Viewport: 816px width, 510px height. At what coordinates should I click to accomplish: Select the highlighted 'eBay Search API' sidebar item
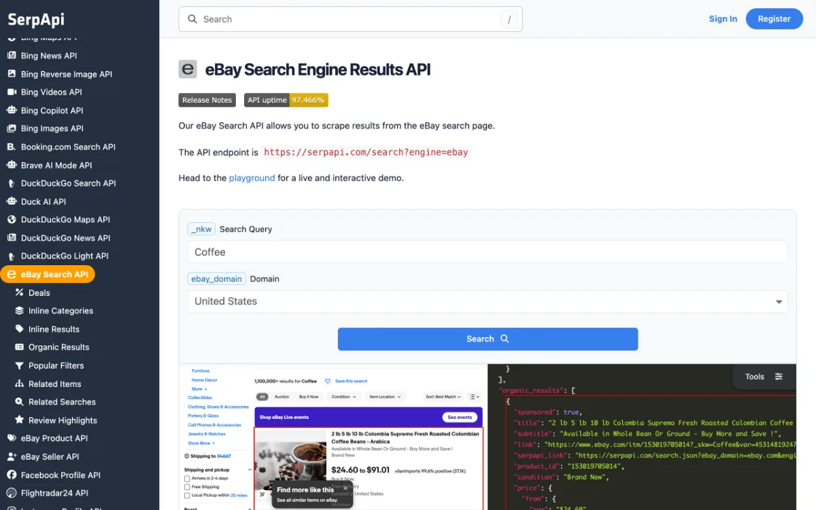48,275
